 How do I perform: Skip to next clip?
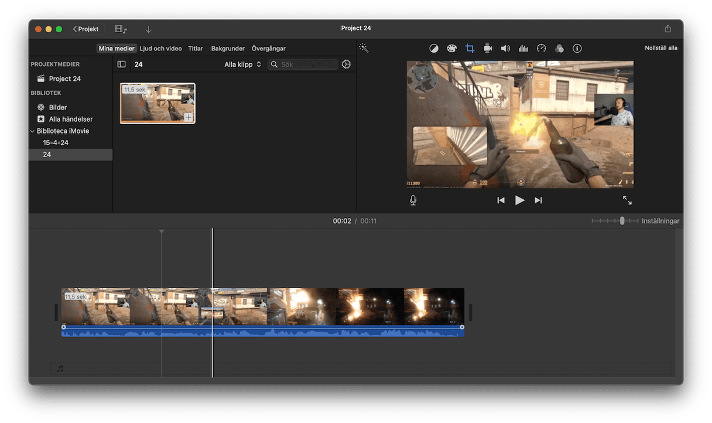point(538,200)
